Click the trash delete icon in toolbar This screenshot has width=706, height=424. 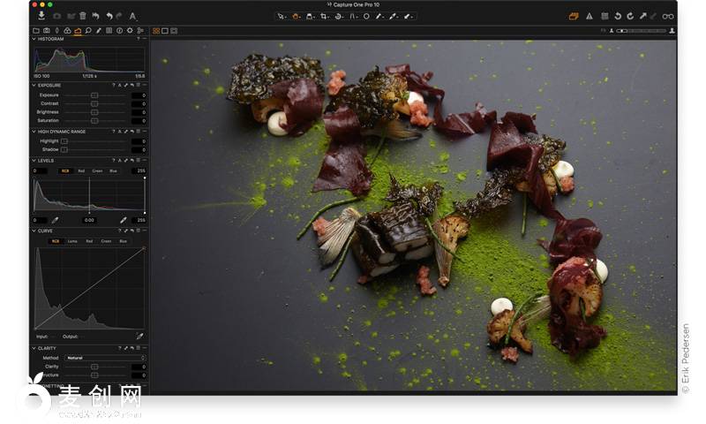tap(83, 16)
